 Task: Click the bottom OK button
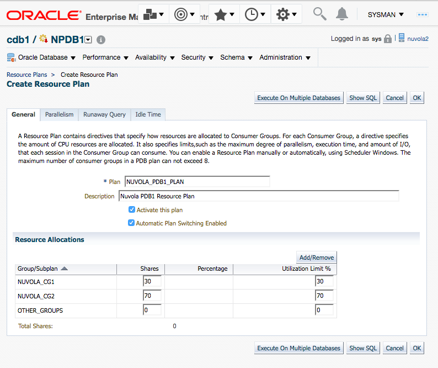(417, 348)
